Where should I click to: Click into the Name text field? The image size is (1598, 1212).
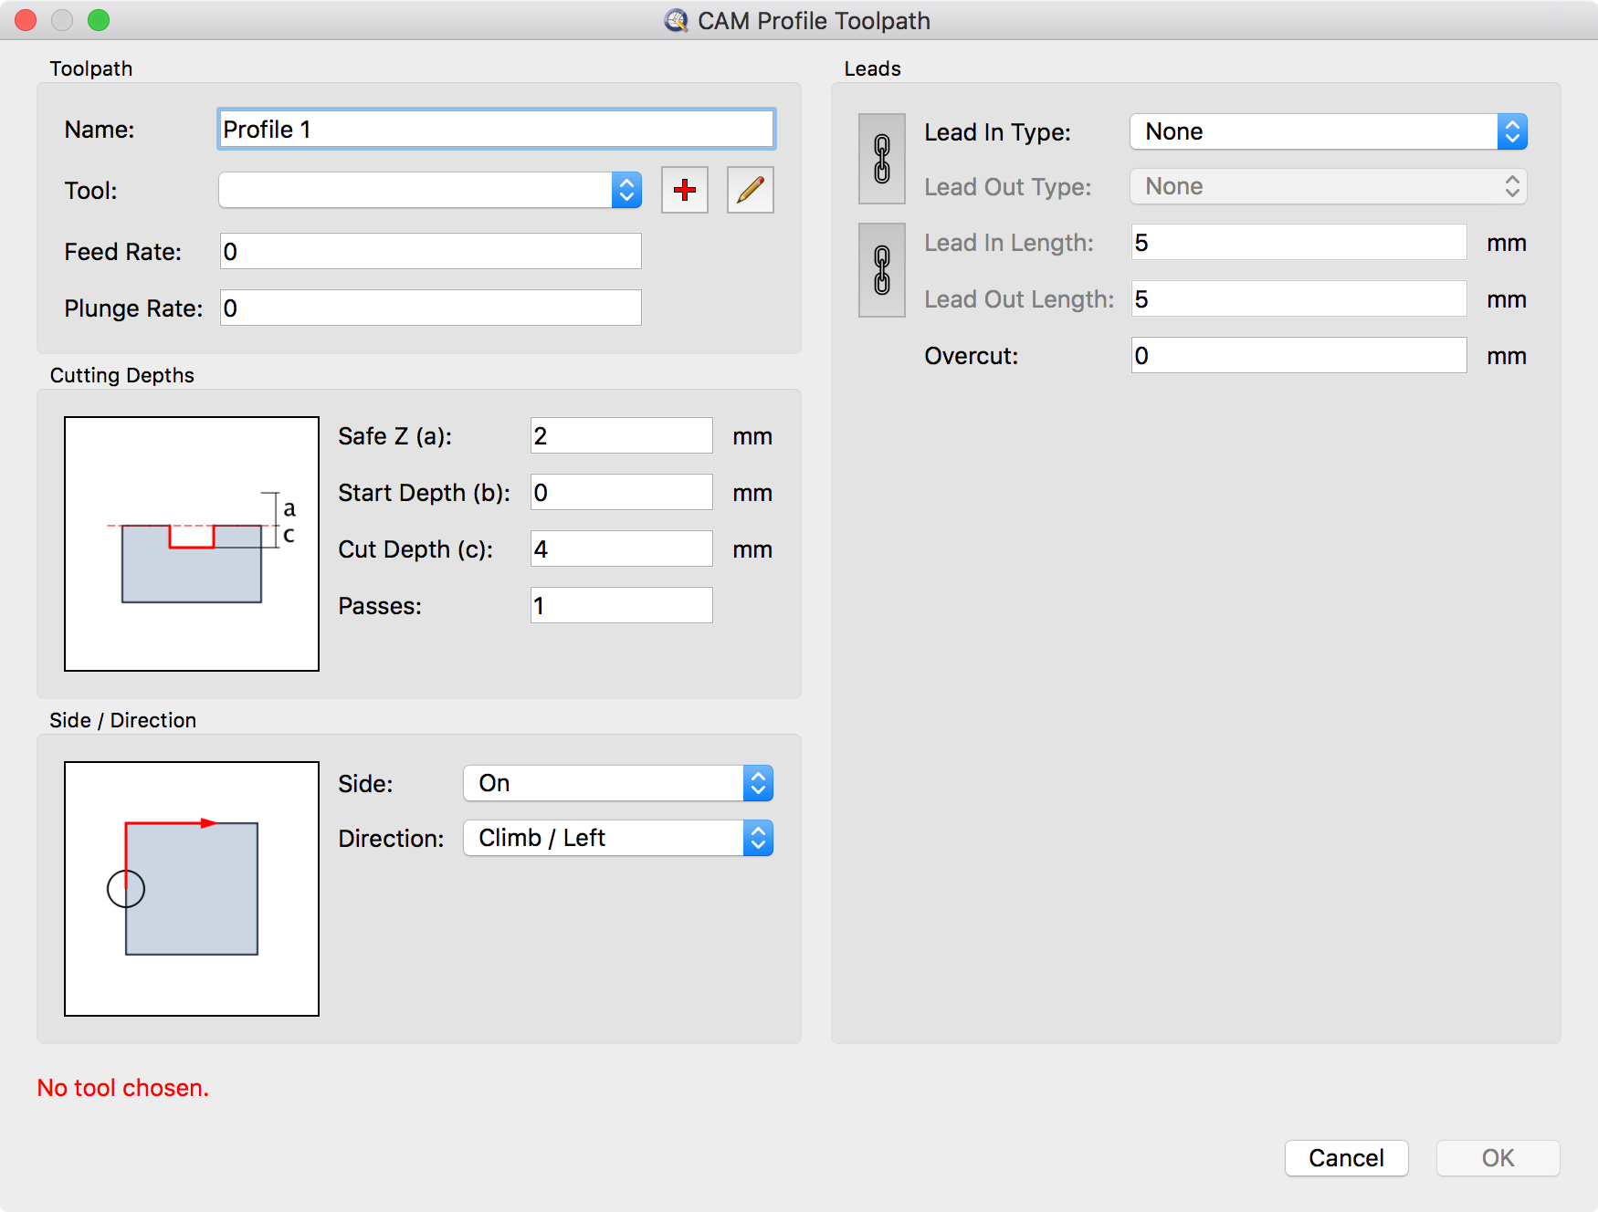point(497,130)
